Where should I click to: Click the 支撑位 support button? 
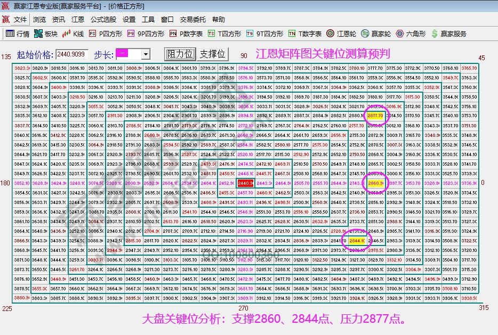tap(213, 54)
